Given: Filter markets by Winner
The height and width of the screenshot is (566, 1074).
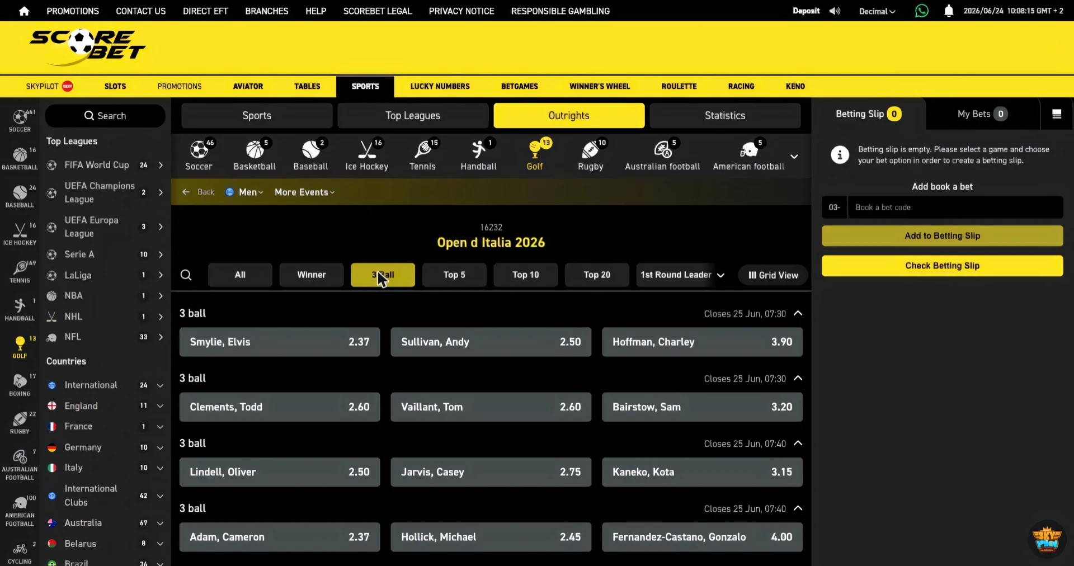Looking at the screenshot, I should pos(312,275).
